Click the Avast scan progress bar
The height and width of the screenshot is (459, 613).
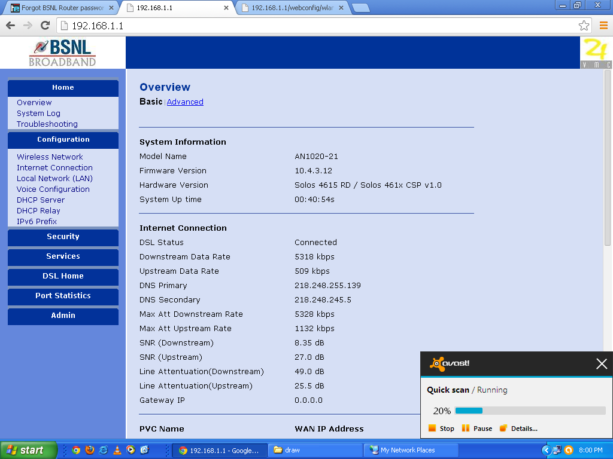tap(530, 411)
